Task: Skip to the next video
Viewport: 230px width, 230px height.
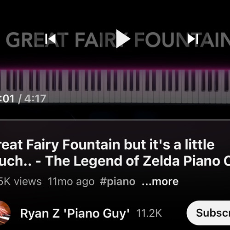Action: point(193,39)
